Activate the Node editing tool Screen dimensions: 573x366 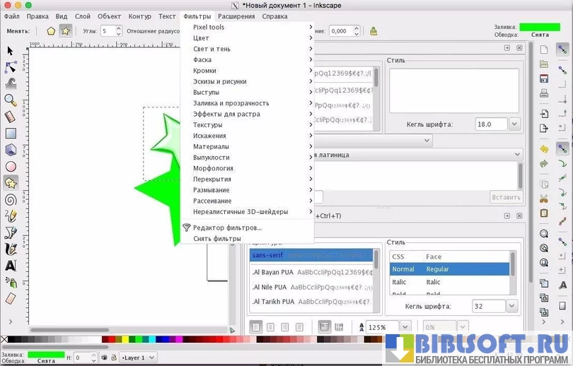click(11, 67)
